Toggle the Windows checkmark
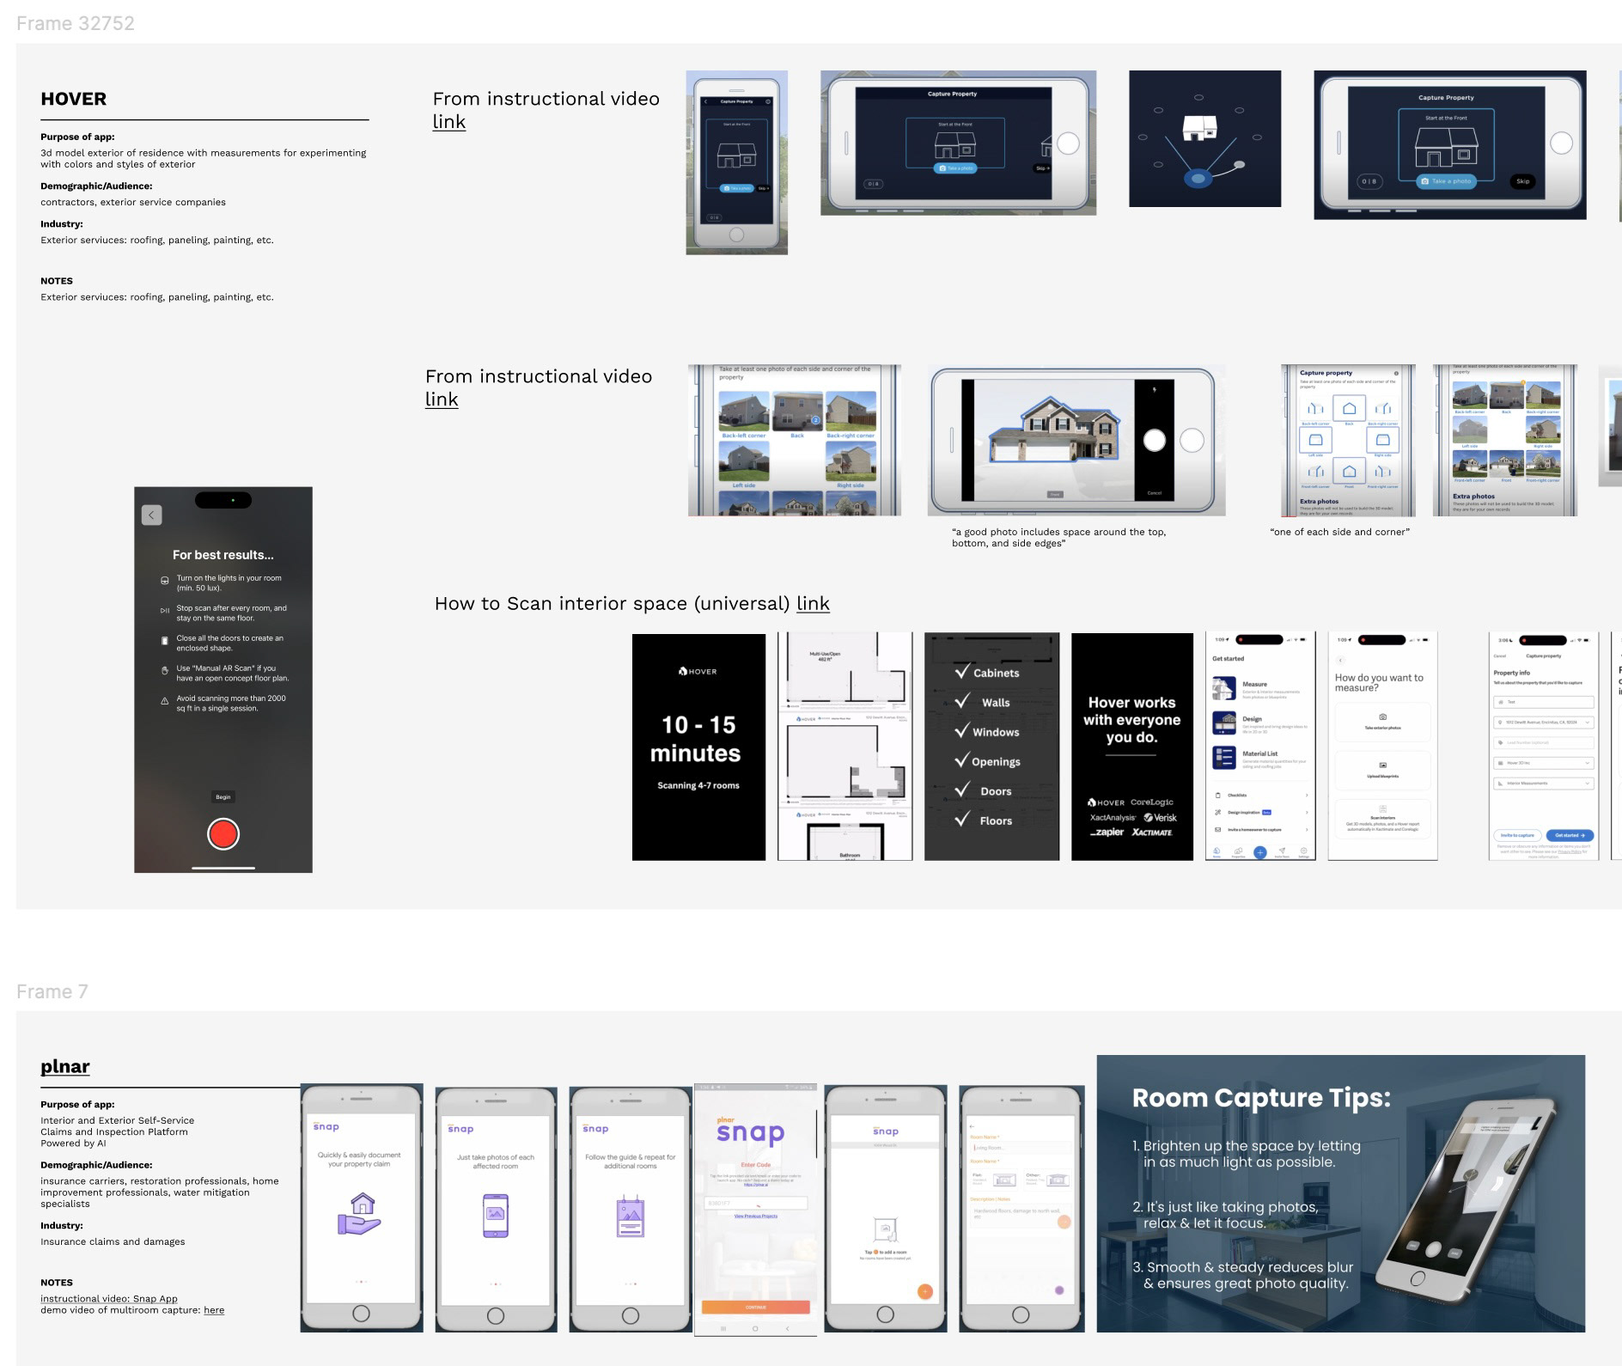Screen dimensions: 1622x1366 (x=962, y=731)
